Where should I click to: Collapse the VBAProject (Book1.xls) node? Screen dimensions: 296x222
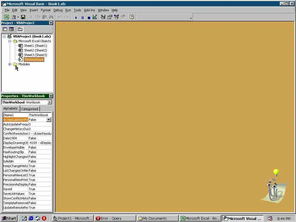(x=4, y=37)
